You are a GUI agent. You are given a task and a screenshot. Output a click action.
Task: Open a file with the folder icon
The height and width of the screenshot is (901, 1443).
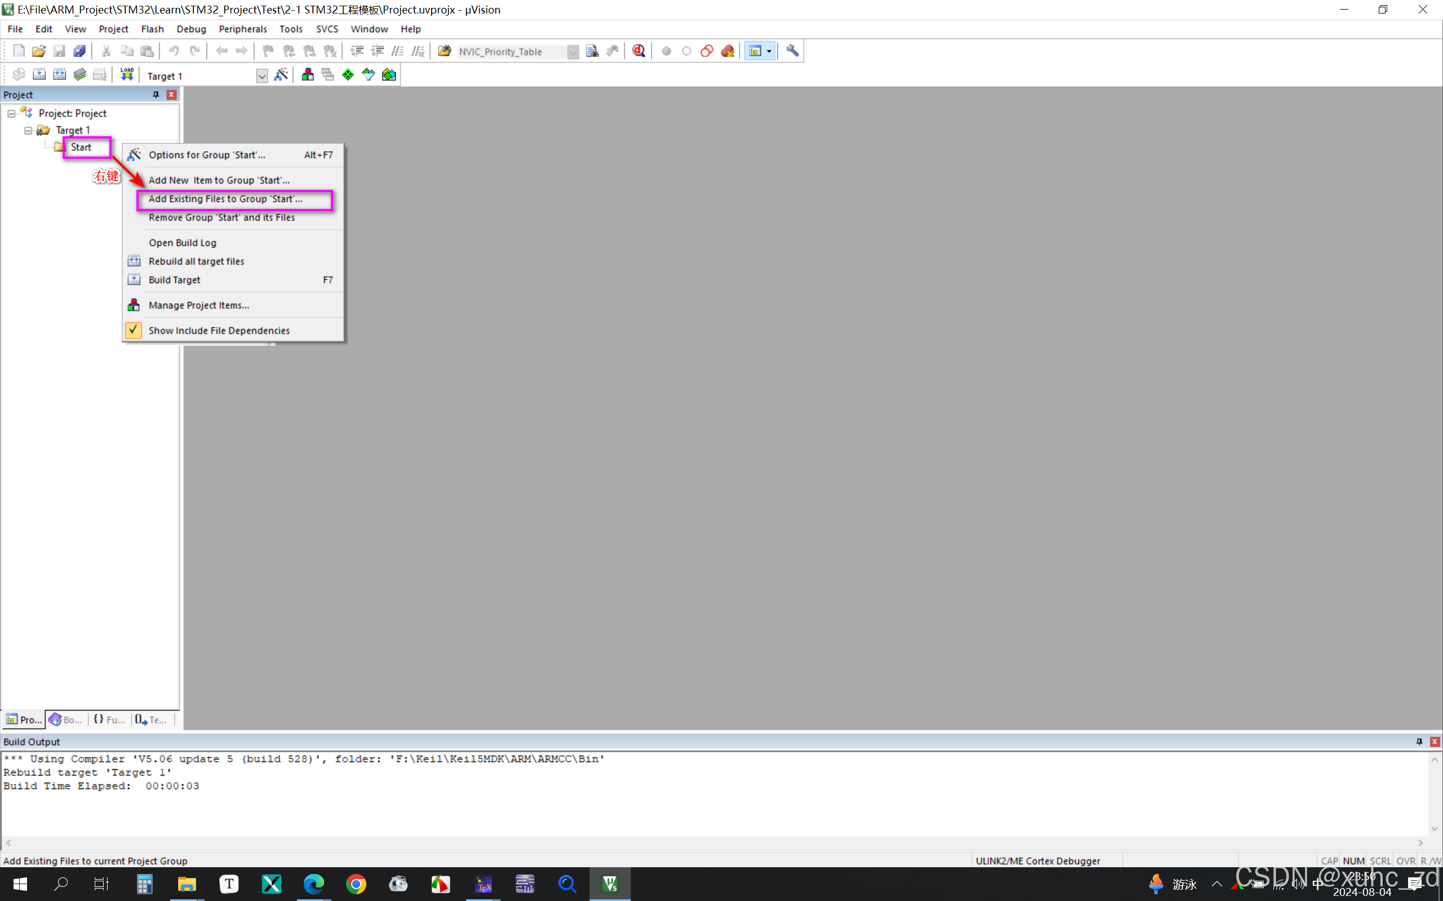(39, 51)
